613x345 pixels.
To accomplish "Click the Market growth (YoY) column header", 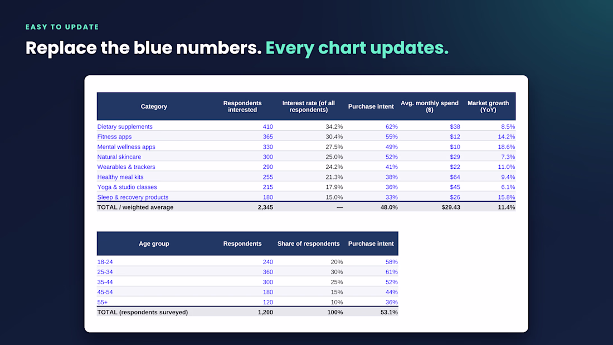I will click(488, 106).
